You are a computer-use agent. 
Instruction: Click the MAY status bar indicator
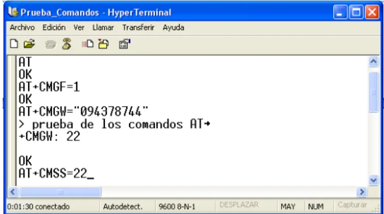288,206
